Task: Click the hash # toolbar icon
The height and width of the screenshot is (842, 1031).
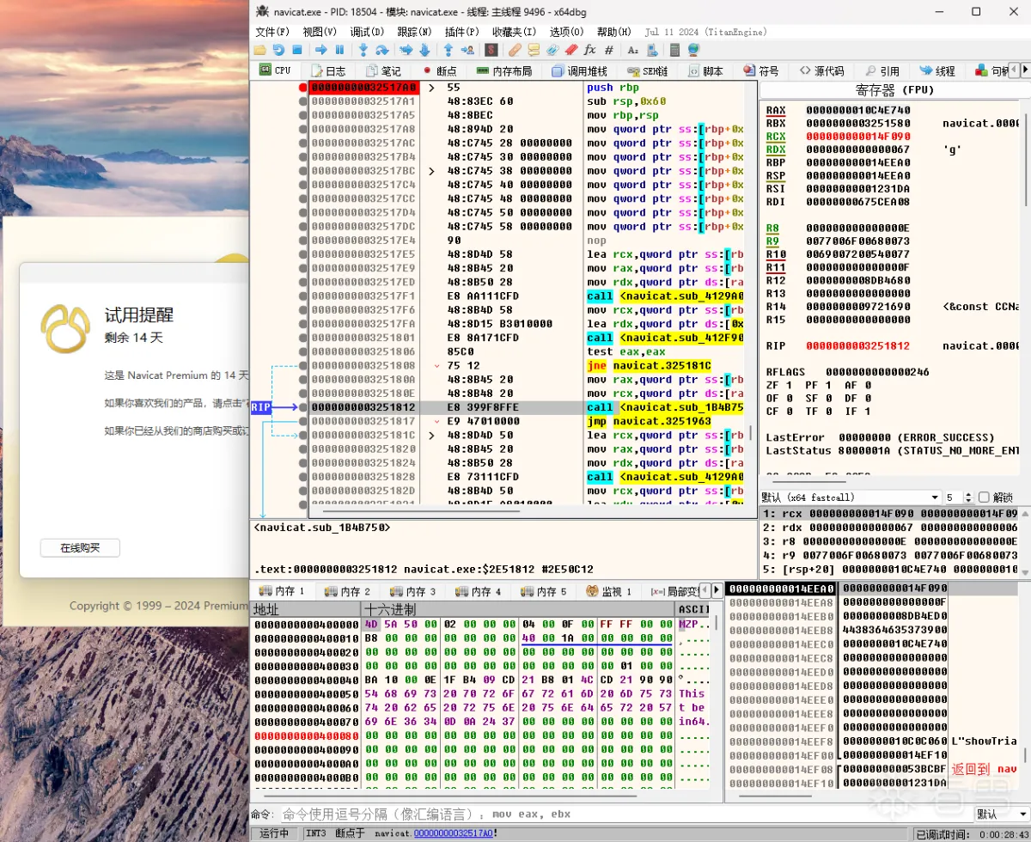Action: 609,51
